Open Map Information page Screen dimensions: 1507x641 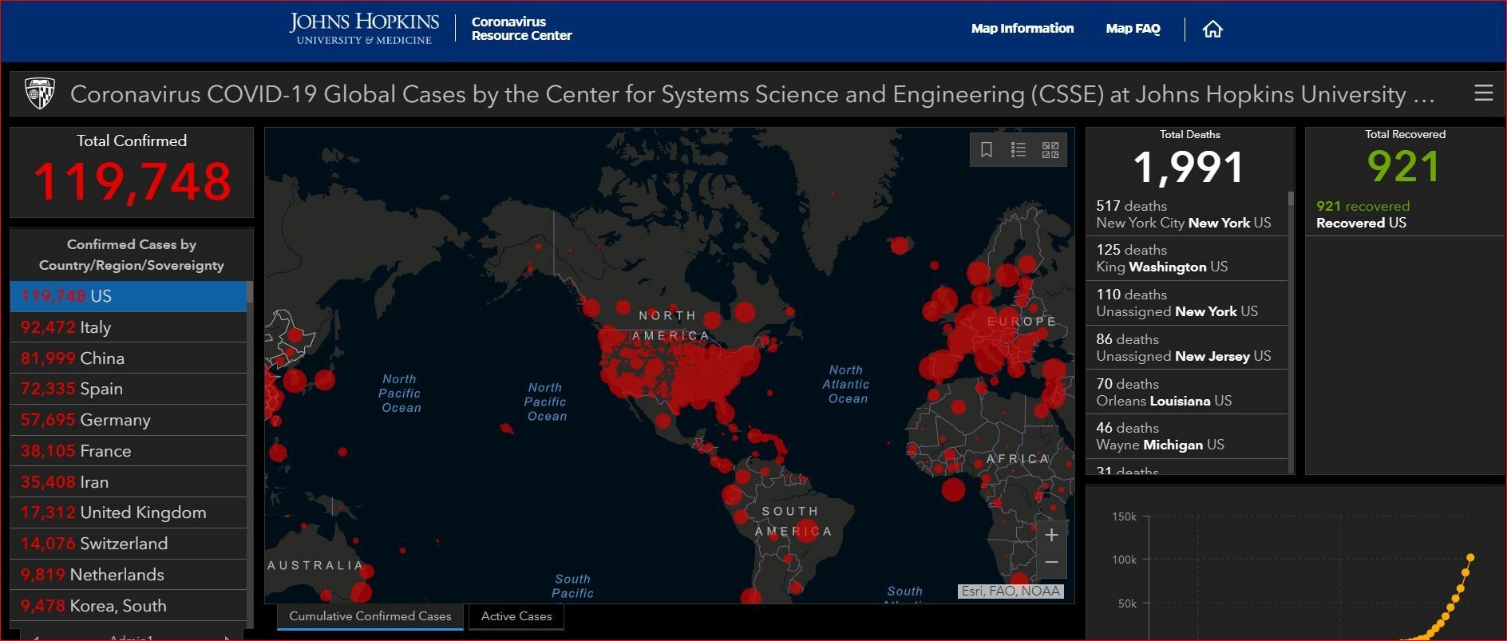pos(1022,29)
